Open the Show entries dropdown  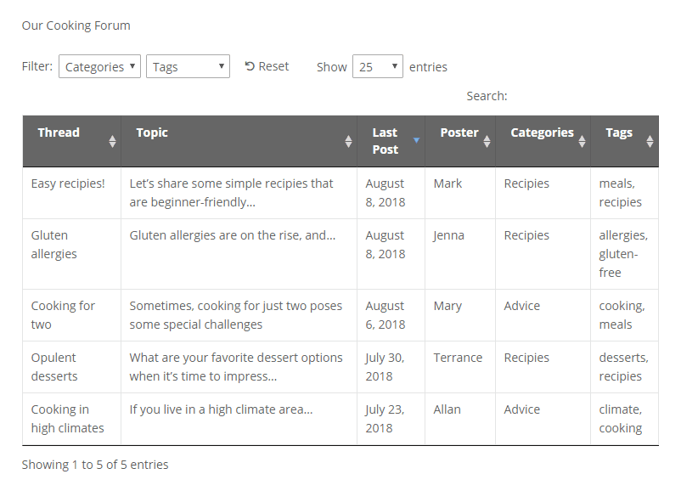[377, 65]
